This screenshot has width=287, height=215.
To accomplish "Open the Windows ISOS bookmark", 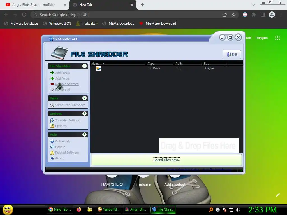I will point(57,24).
